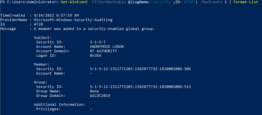Click the Group Security ID ending in 513
Screen dimensions: 262x115
(x=140, y=87)
